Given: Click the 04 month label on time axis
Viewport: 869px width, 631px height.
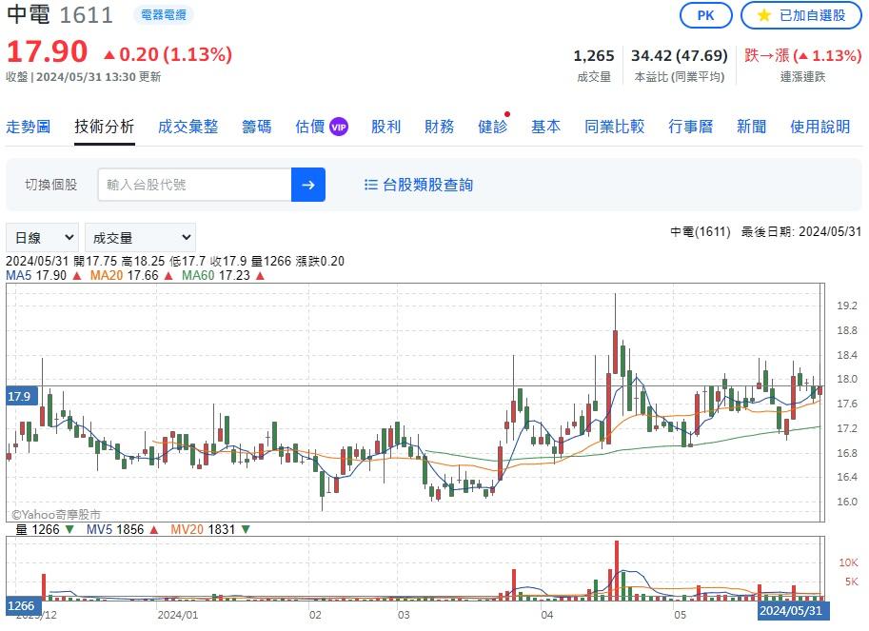Looking at the screenshot, I should coord(547,615).
